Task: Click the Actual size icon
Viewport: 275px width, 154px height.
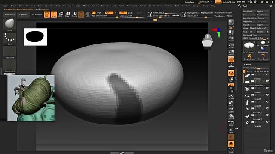Action: [231, 46]
